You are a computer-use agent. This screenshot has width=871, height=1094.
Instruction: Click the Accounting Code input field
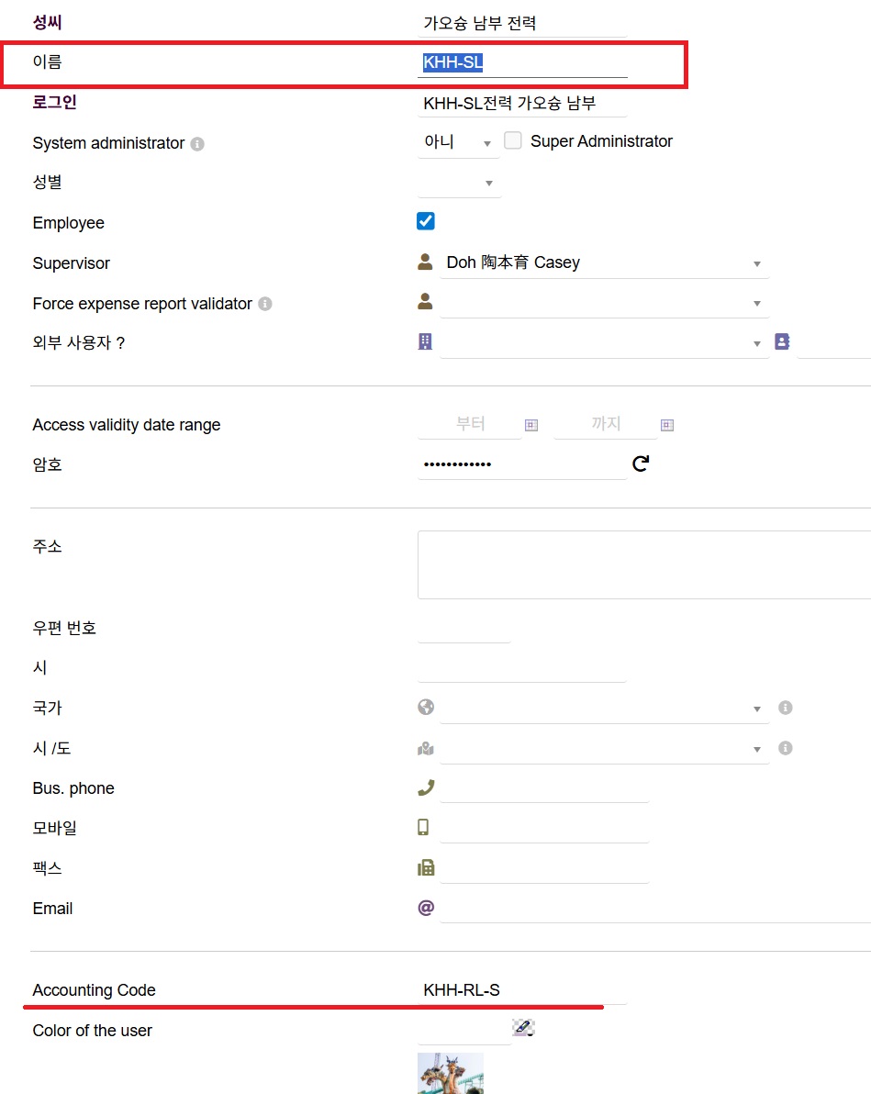pos(521,990)
